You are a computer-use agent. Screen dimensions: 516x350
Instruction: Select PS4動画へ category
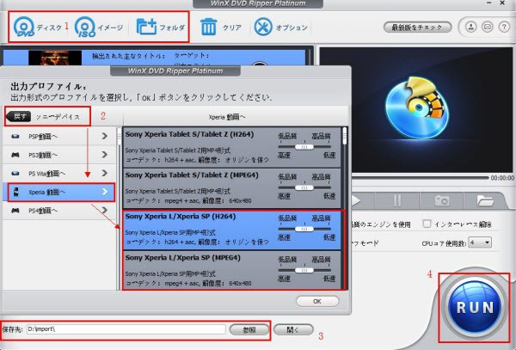tap(59, 210)
